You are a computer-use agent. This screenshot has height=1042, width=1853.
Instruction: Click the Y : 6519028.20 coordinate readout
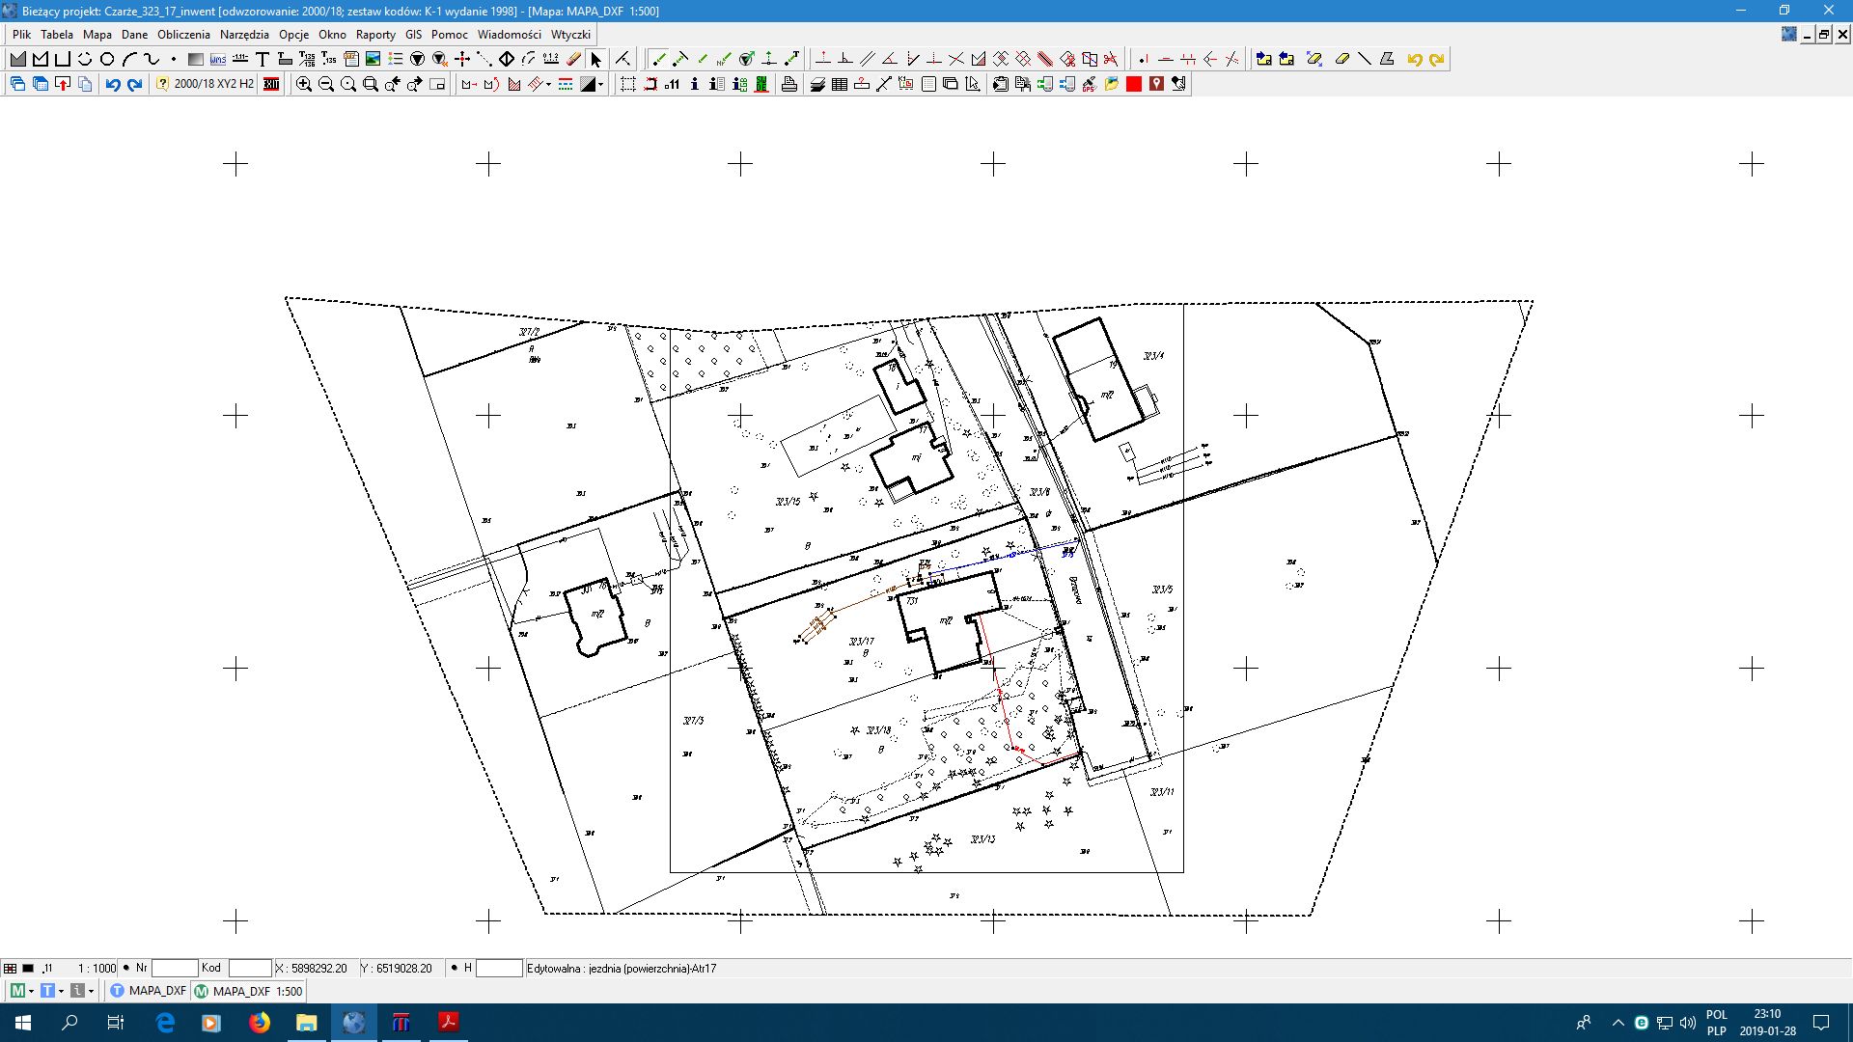coord(397,968)
